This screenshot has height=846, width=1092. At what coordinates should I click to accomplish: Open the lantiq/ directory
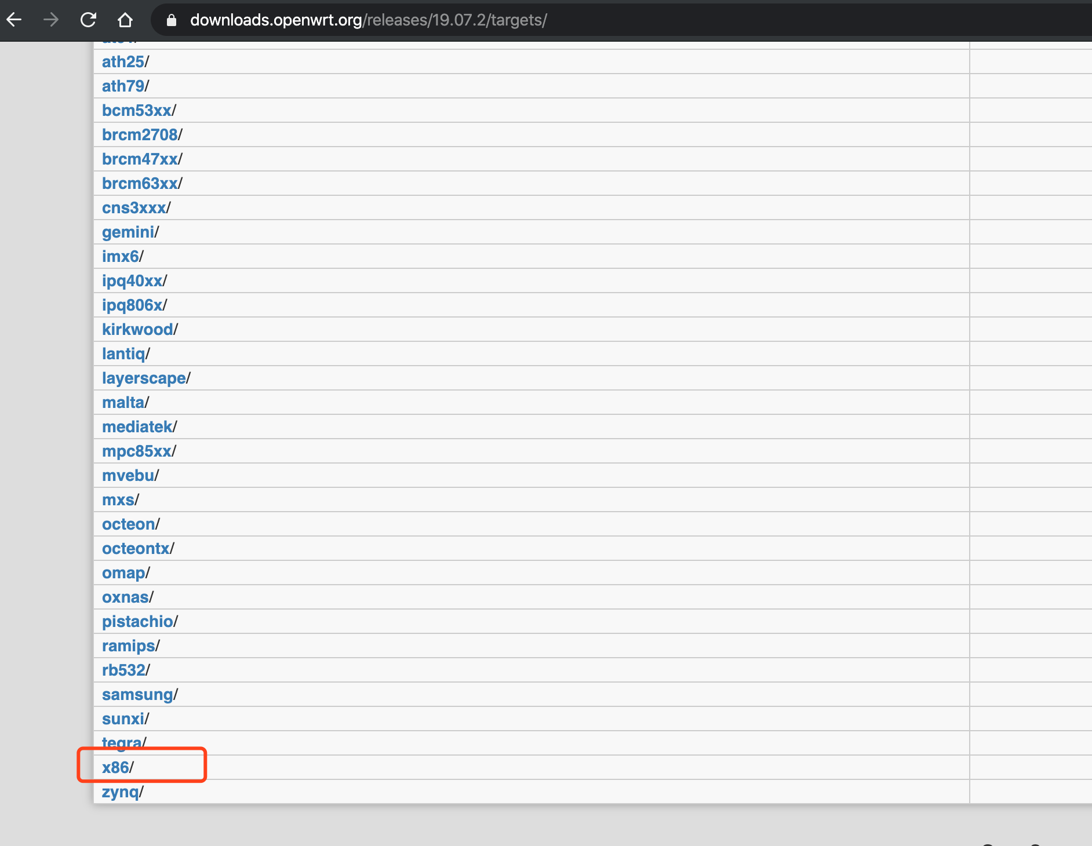(123, 353)
